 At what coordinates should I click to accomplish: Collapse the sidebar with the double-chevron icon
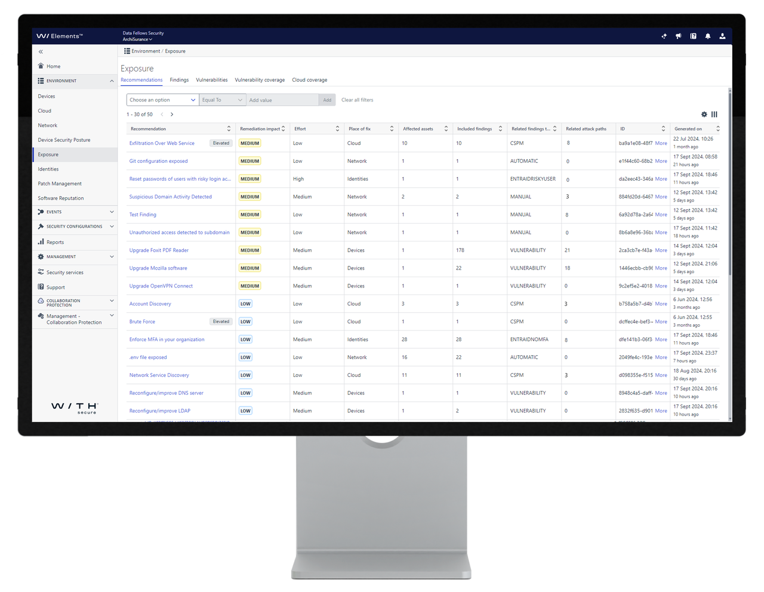(41, 51)
